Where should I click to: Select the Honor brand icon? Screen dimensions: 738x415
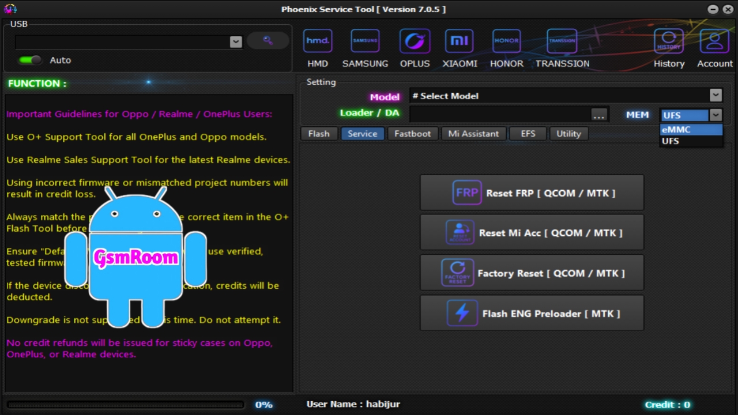click(x=506, y=41)
